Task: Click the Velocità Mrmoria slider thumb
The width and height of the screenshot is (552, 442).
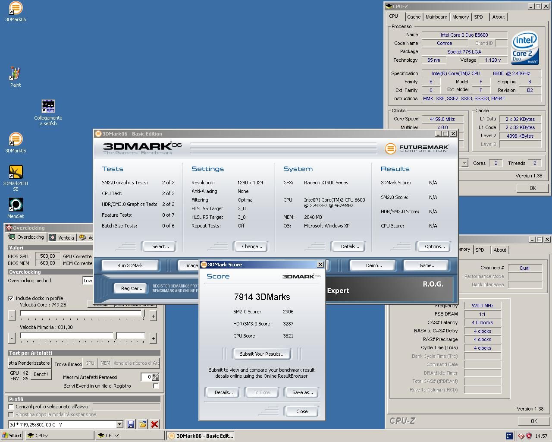Action: point(115,336)
